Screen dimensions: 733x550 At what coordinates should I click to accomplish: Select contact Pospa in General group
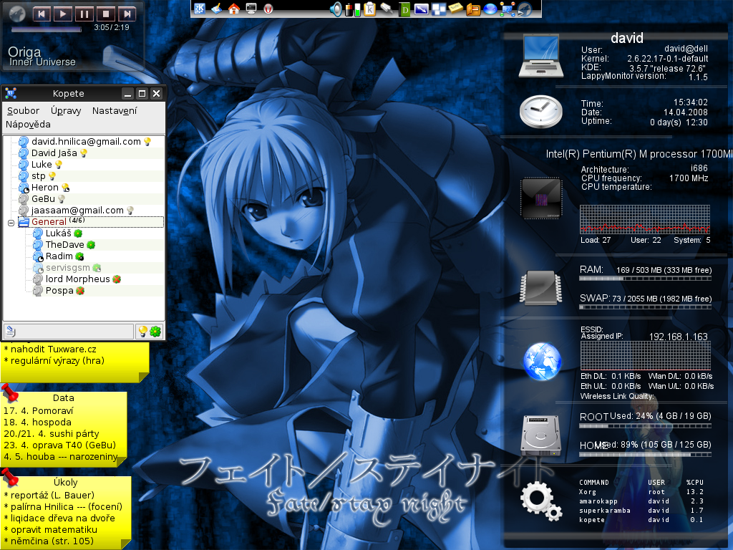coord(59,291)
